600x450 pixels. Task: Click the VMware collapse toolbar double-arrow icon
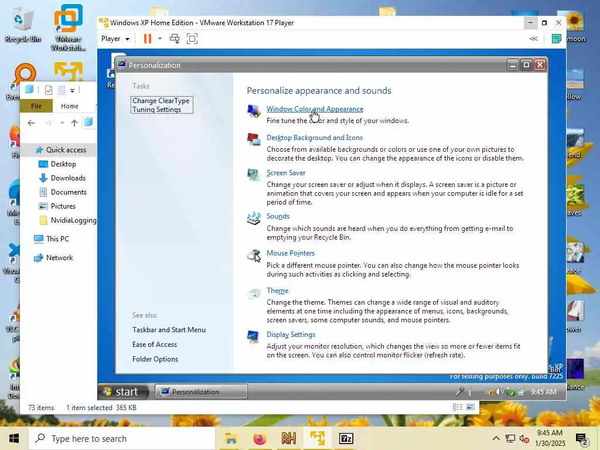click(533, 39)
